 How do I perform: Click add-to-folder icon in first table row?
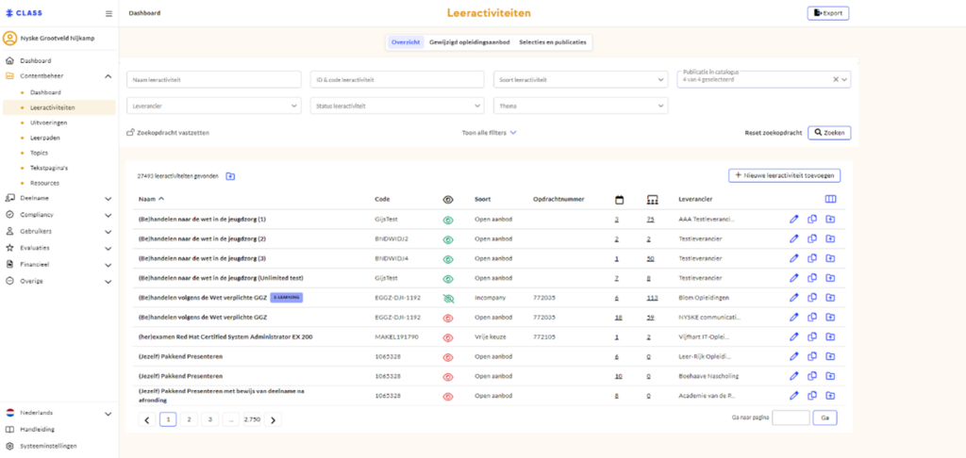(830, 219)
